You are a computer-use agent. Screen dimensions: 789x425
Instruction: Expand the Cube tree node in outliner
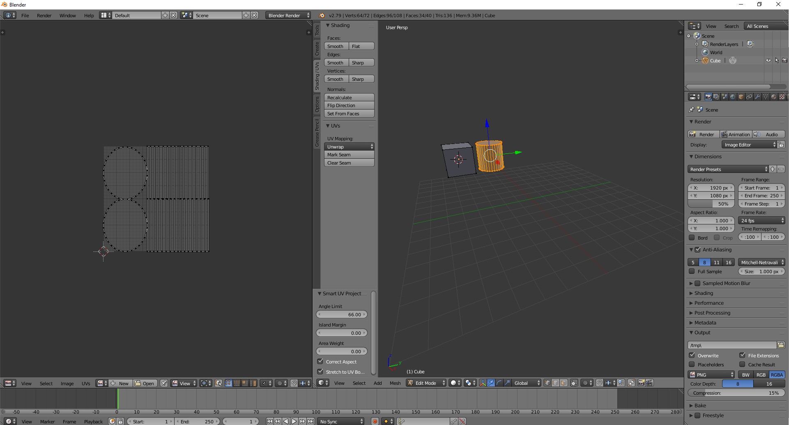coord(697,61)
